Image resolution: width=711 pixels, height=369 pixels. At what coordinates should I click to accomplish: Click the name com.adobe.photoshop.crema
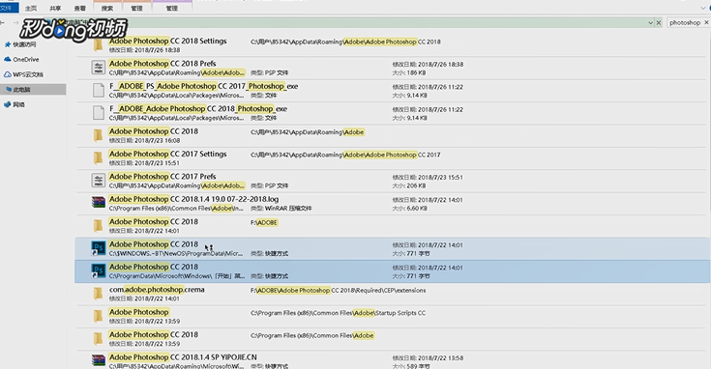click(157, 290)
